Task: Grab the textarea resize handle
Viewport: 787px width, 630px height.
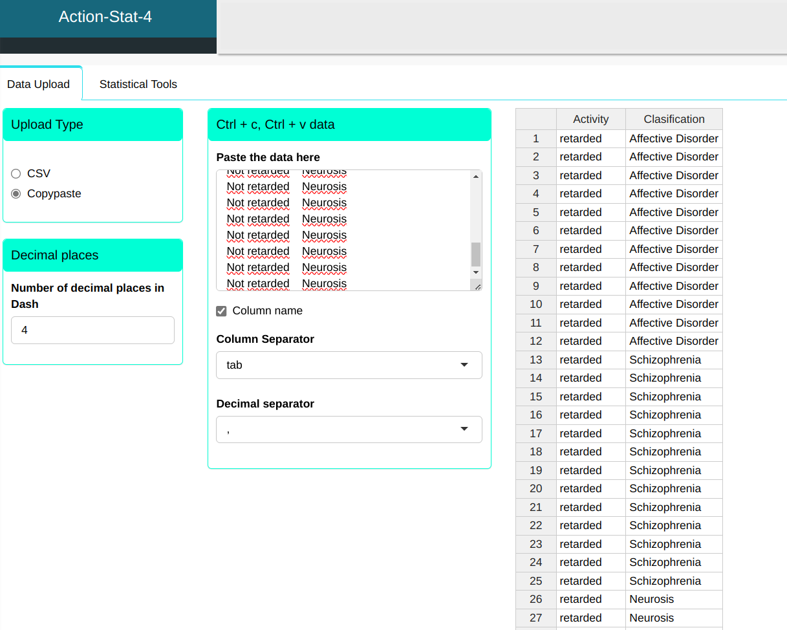Action: click(x=477, y=286)
